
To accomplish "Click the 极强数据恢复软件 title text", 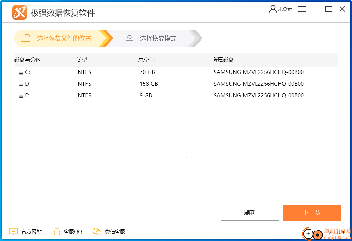I will [x=63, y=13].
